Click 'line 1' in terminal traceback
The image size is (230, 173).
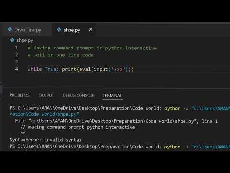point(209,121)
